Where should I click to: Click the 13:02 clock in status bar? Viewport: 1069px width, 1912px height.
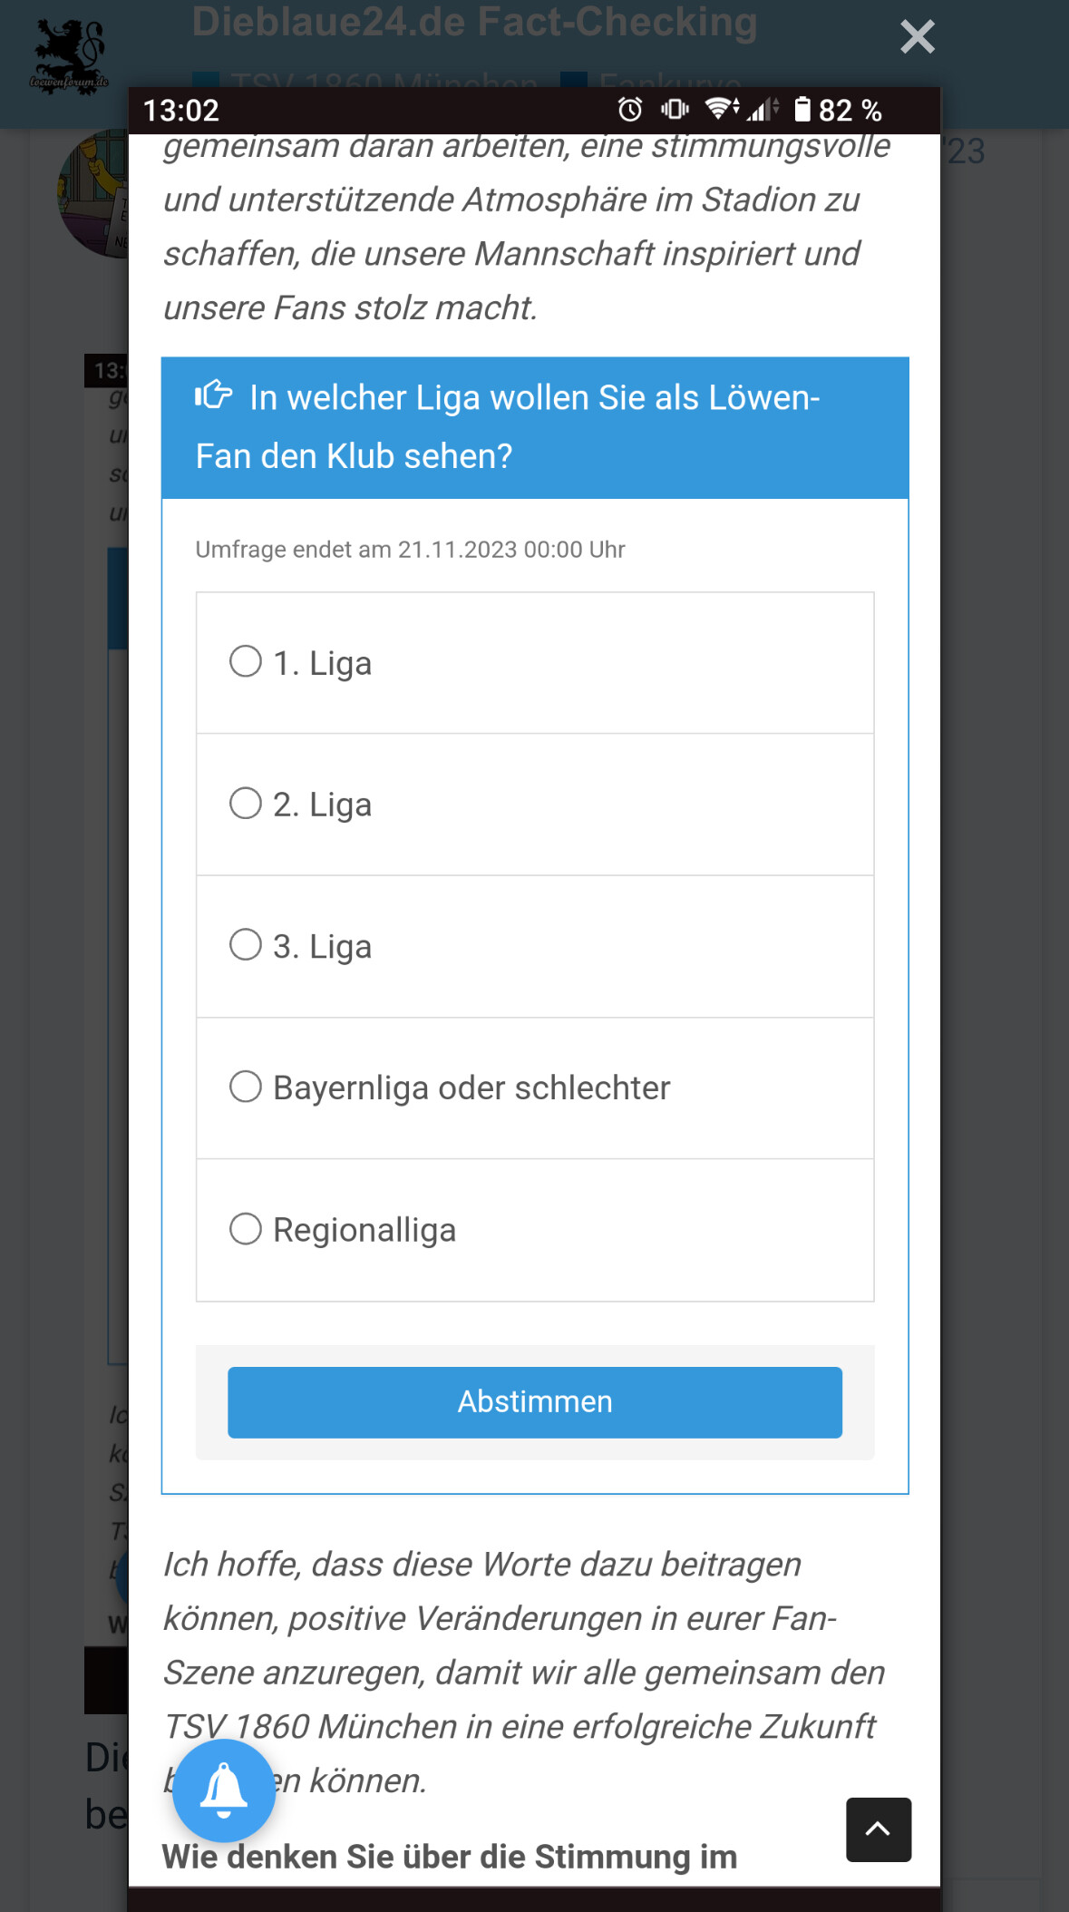click(181, 111)
